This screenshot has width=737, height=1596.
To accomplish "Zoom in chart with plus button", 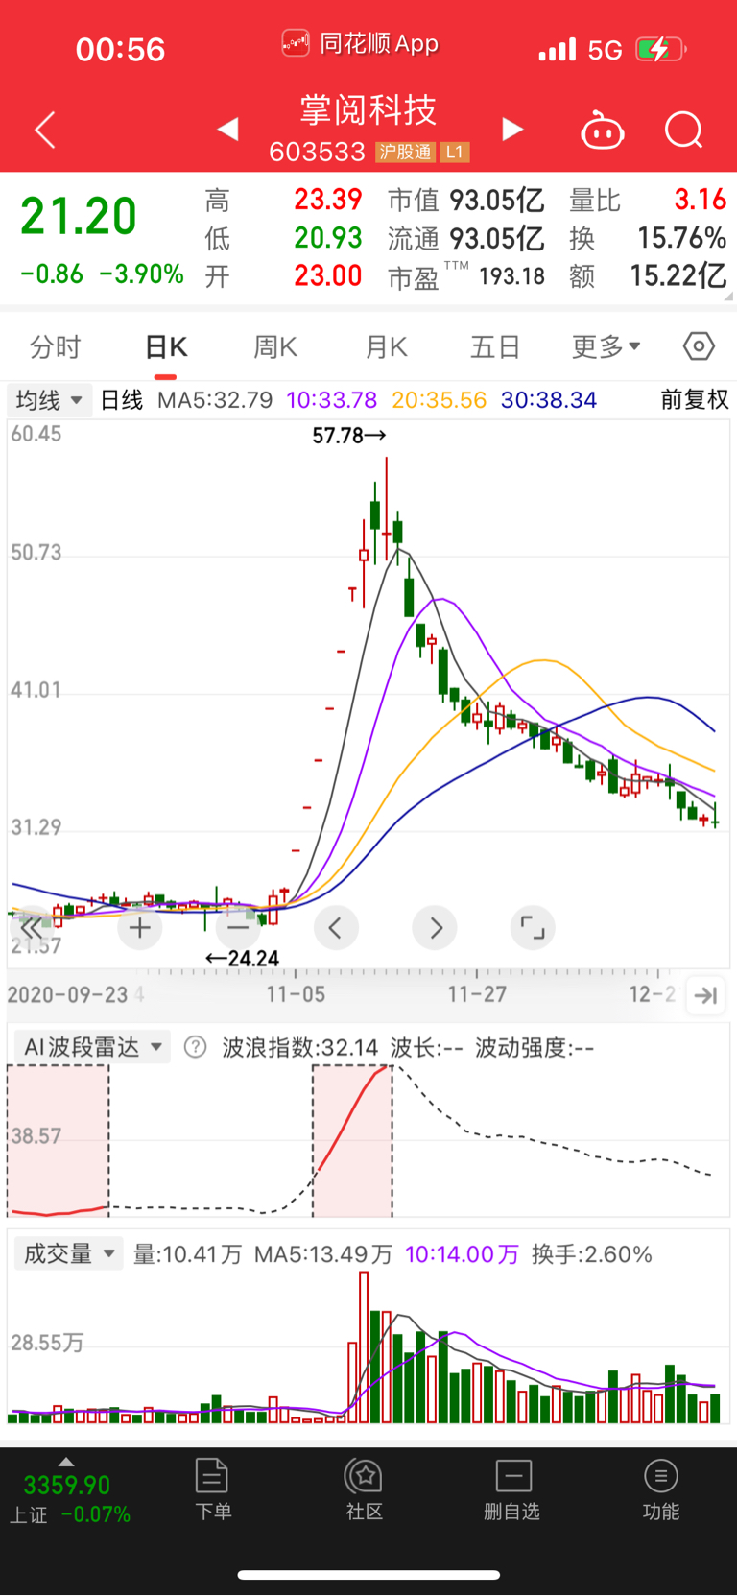I will tap(140, 928).
